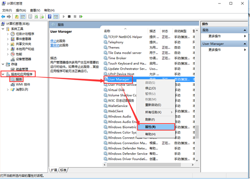Select 共享文件夹 tree item
Viewport: 250px width, 179px height.
23,44
